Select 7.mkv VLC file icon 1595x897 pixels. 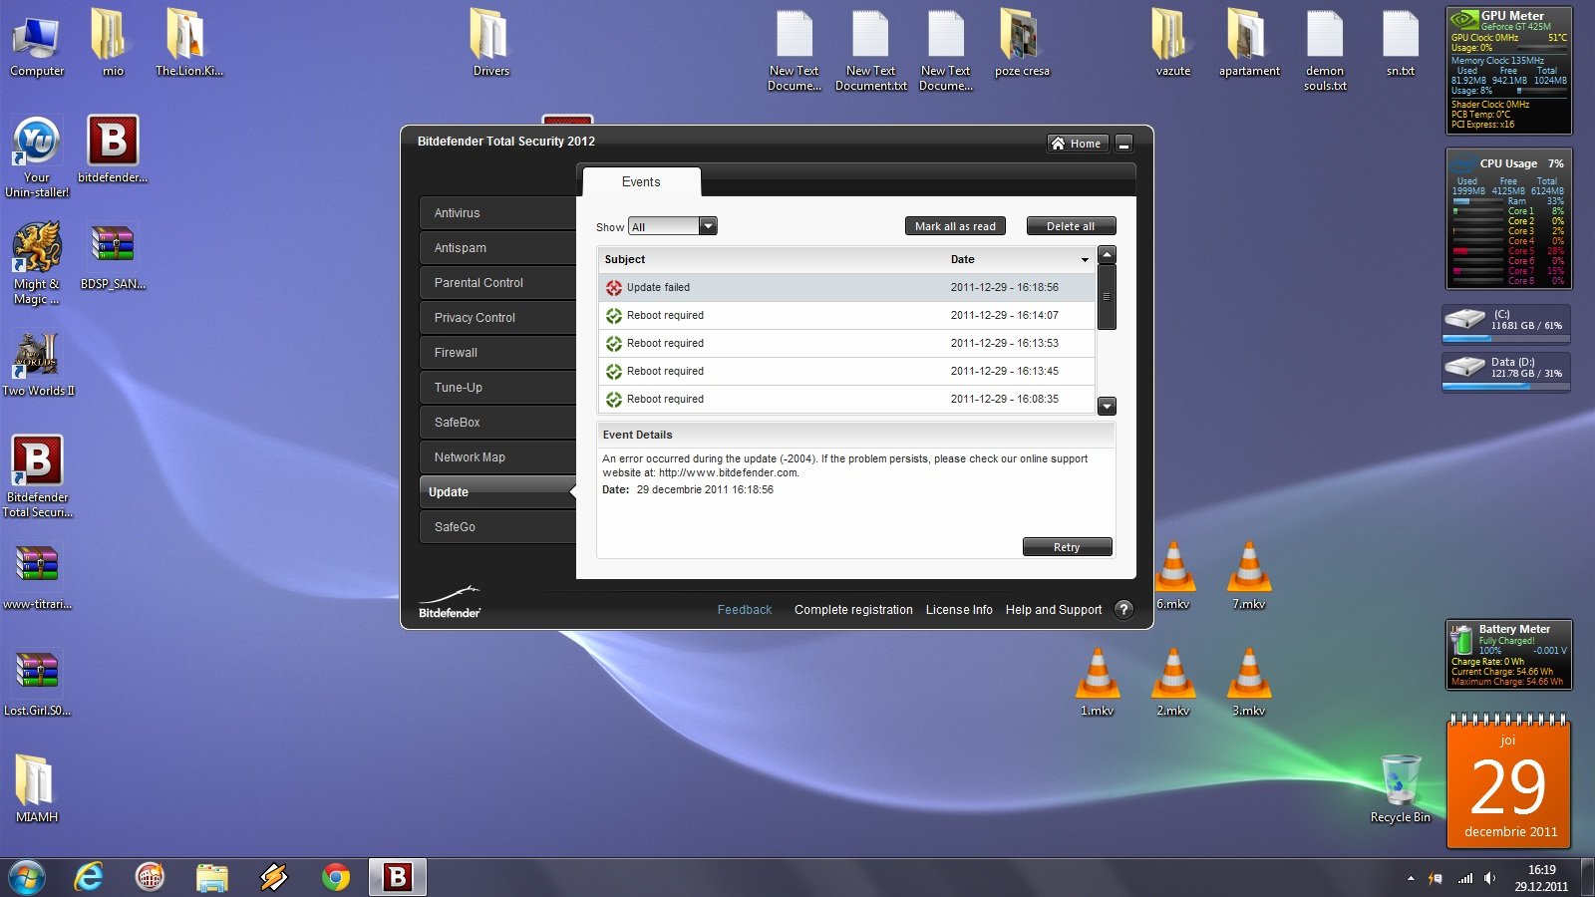tap(1248, 576)
